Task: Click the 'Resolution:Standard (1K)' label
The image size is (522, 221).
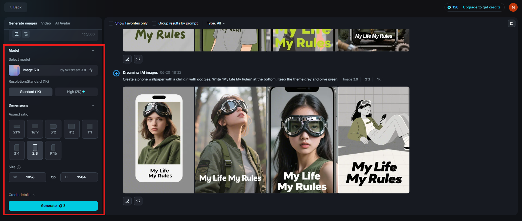Action: [29, 82]
